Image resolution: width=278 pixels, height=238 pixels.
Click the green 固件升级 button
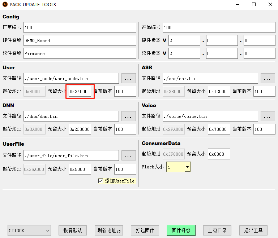tap(181, 230)
